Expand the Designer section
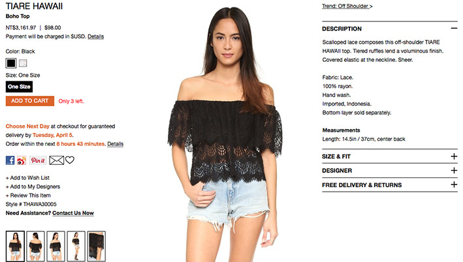 click(x=454, y=170)
